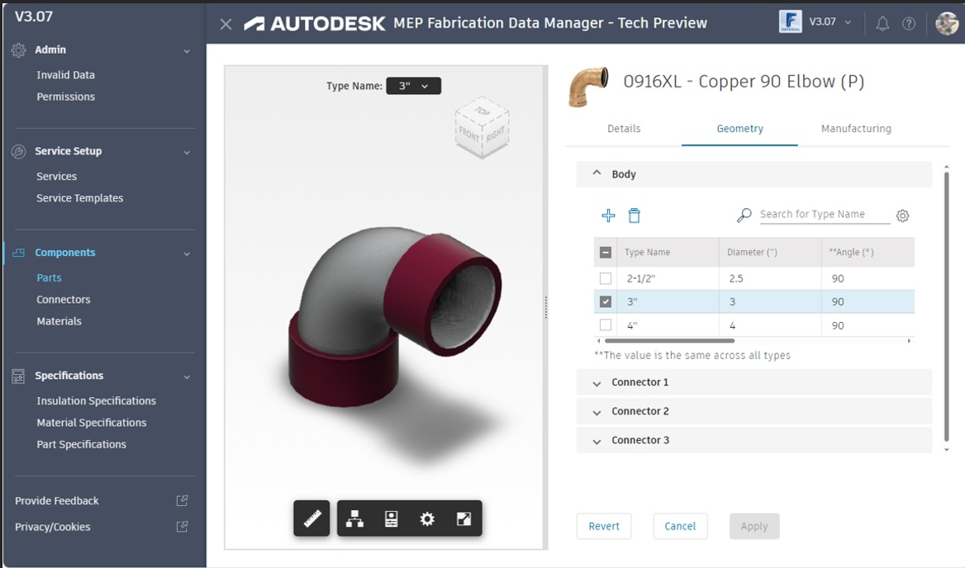Image resolution: width=965 pixels, height=568 pixels.
Task: Click the measure ruler tool icon
Action: point(311,519)
